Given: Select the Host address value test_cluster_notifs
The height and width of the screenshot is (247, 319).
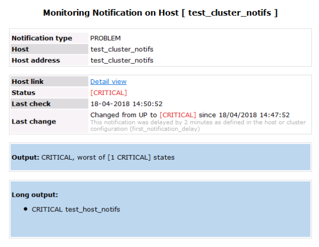Looking at the screenshot, I should coord(121,60).
